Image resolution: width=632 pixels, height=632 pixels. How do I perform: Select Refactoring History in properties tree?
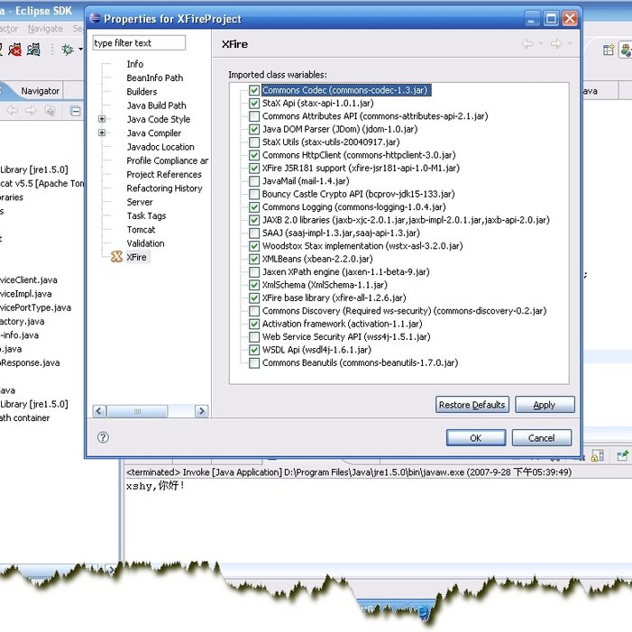(164, 188)
